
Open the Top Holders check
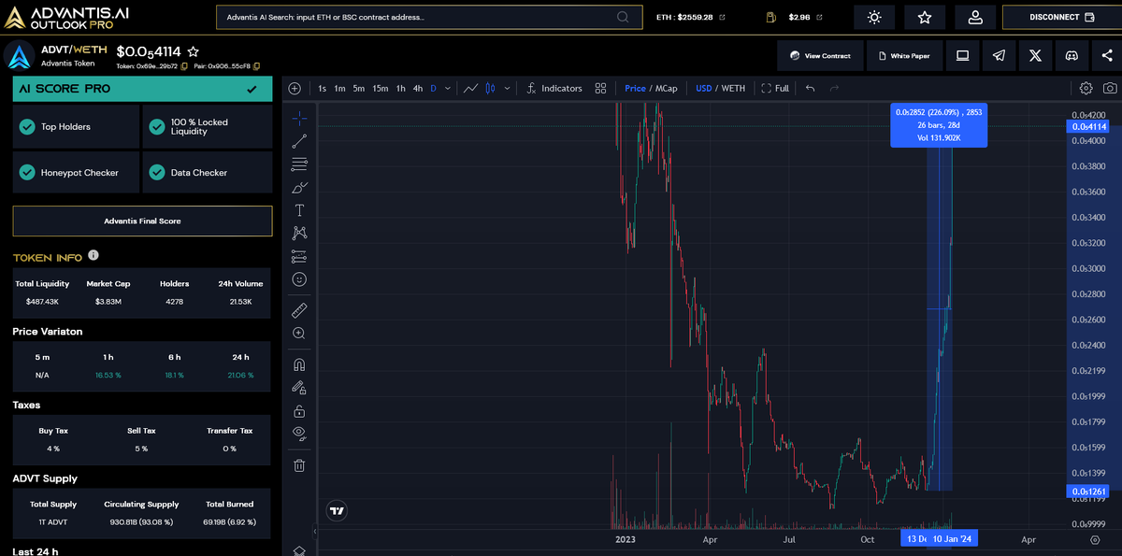[77, 127]
